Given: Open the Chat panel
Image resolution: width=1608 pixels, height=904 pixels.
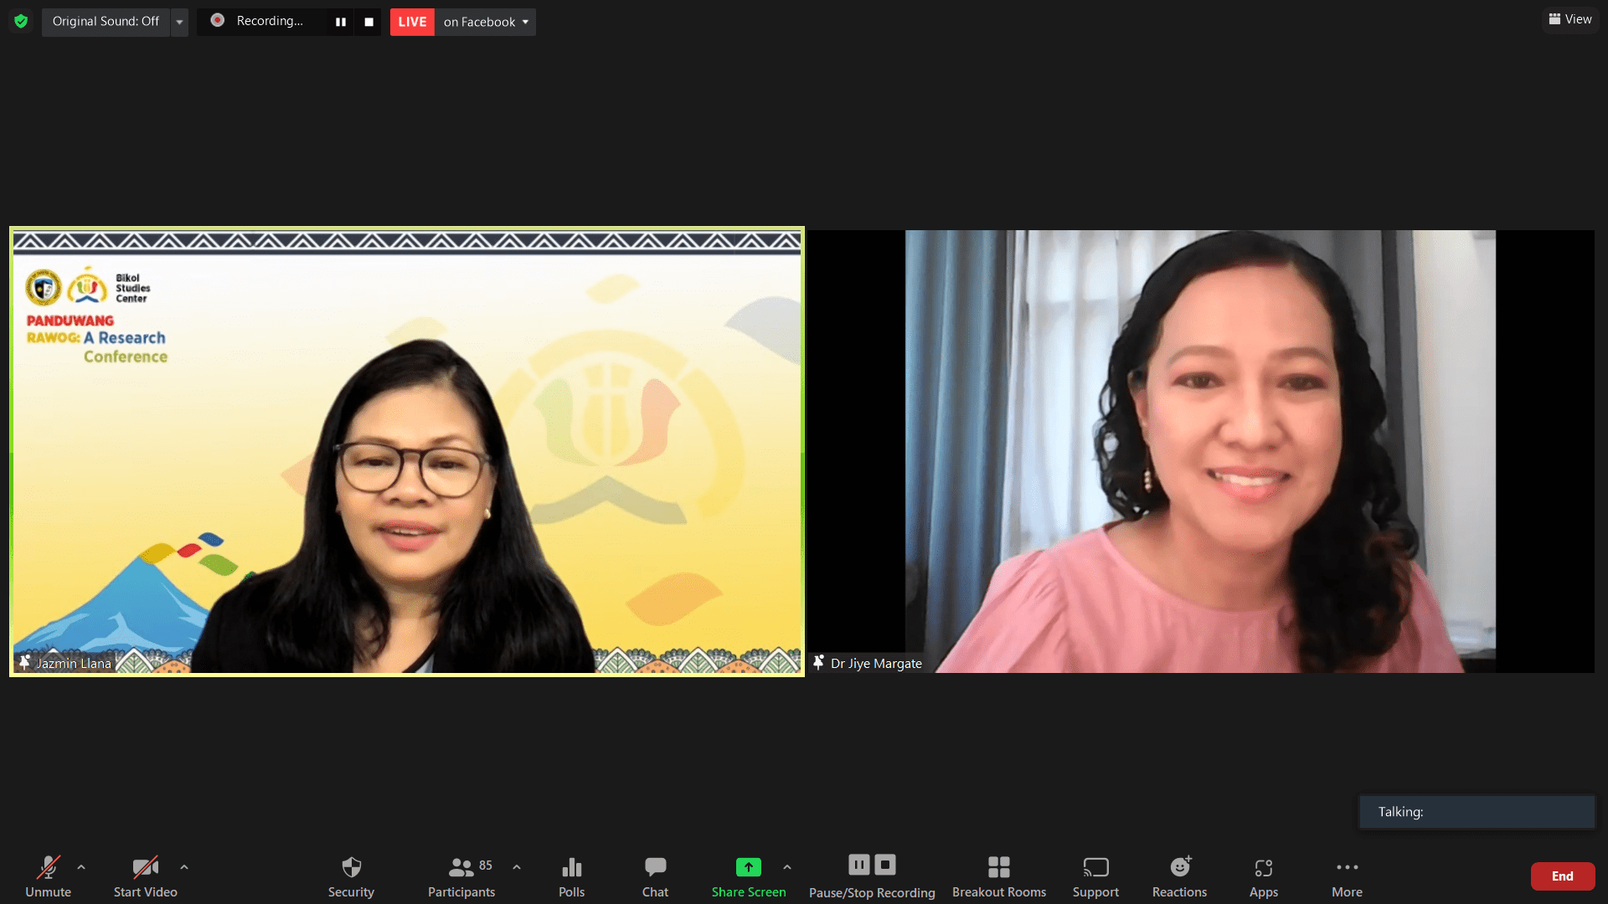Looking at the screenshot, I should tap(655, 876).
